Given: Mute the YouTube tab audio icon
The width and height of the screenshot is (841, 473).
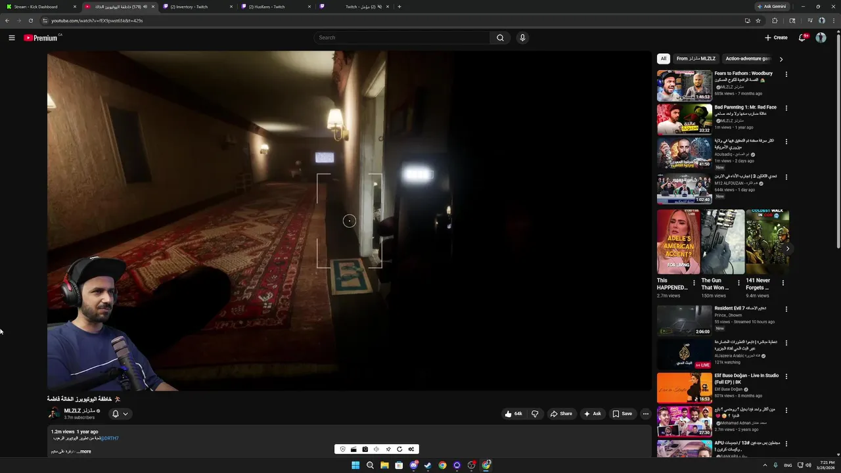Looking at the screenshot, I should point(145,7).
